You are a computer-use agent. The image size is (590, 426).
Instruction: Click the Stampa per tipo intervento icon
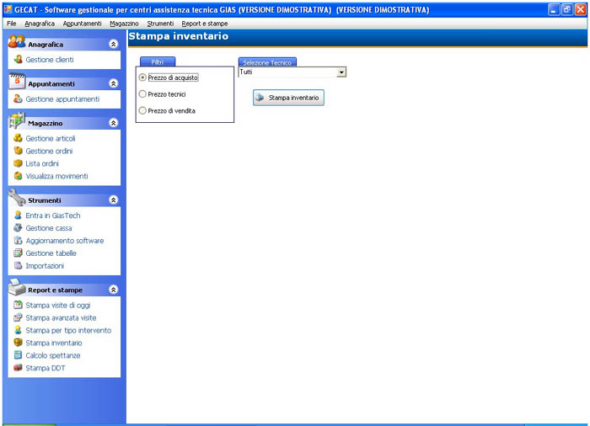pos(18,330)
